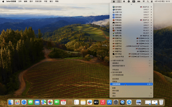172x107 pixels.
Task: Open the 文件 menu in menu bar
Action: pos(20,1)
